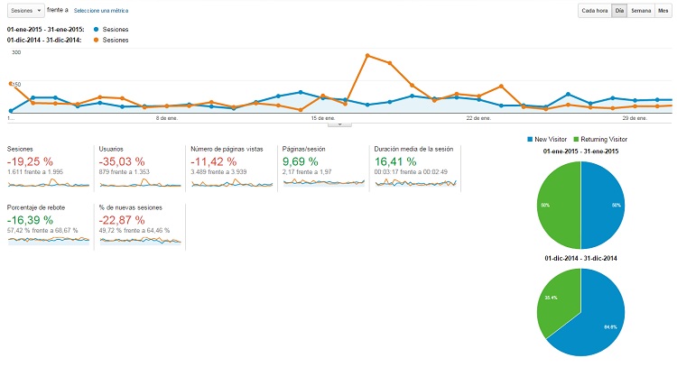Click the orange peak point on the chart
The height and width of the screenshot is (367, 677).
click(x=367, y=55)
